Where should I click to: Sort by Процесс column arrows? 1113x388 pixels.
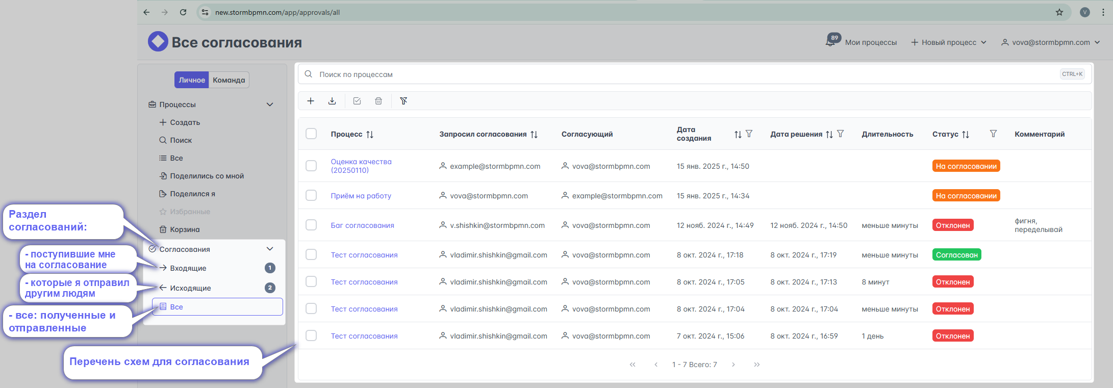[x=370, y=135]
